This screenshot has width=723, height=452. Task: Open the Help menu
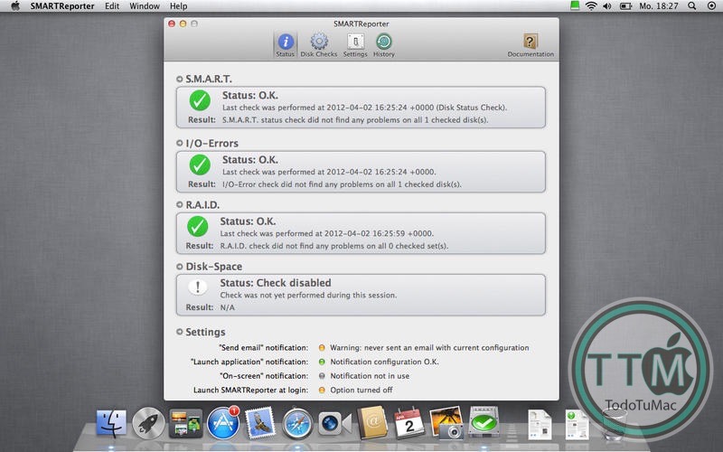point(178,6)
